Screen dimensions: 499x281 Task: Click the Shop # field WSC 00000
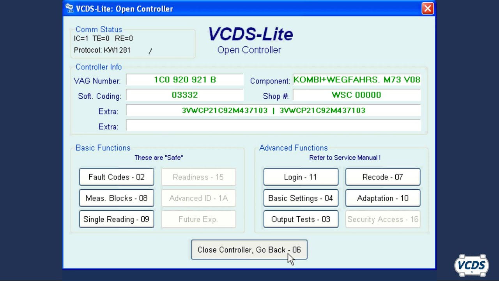coord(357,95)
